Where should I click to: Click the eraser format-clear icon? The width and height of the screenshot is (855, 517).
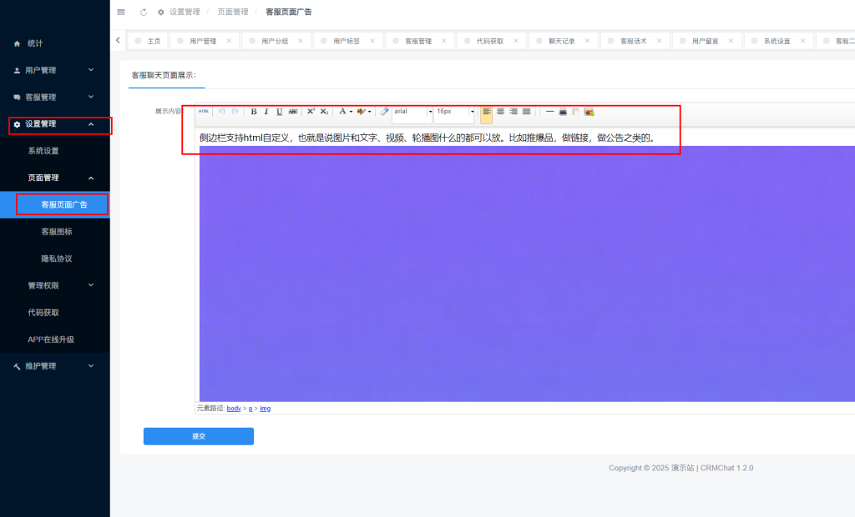click(383, 111)
